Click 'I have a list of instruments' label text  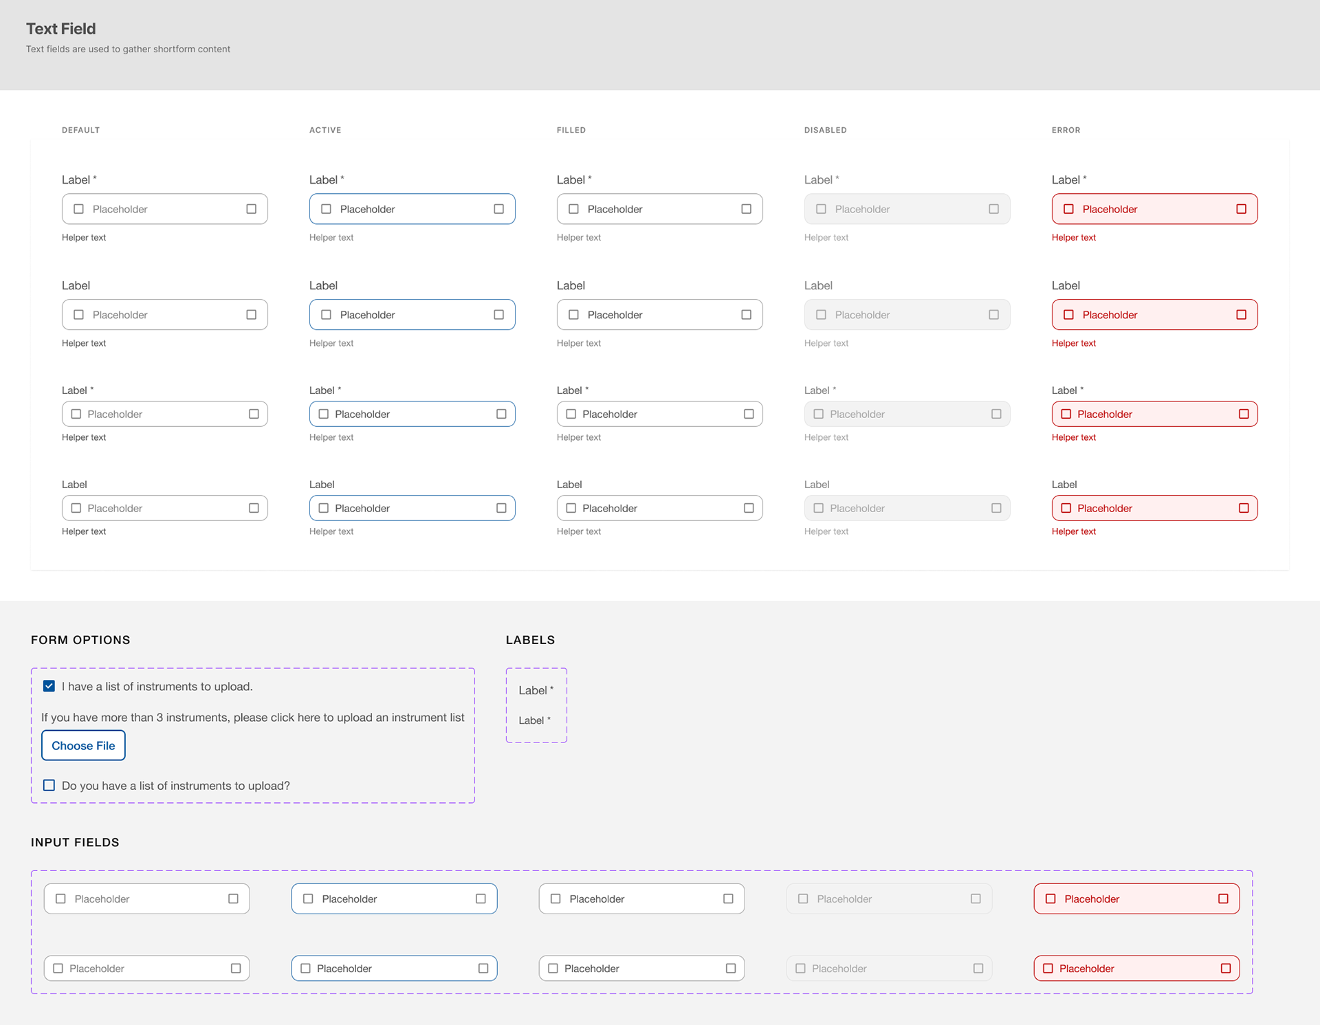point(157,686)
